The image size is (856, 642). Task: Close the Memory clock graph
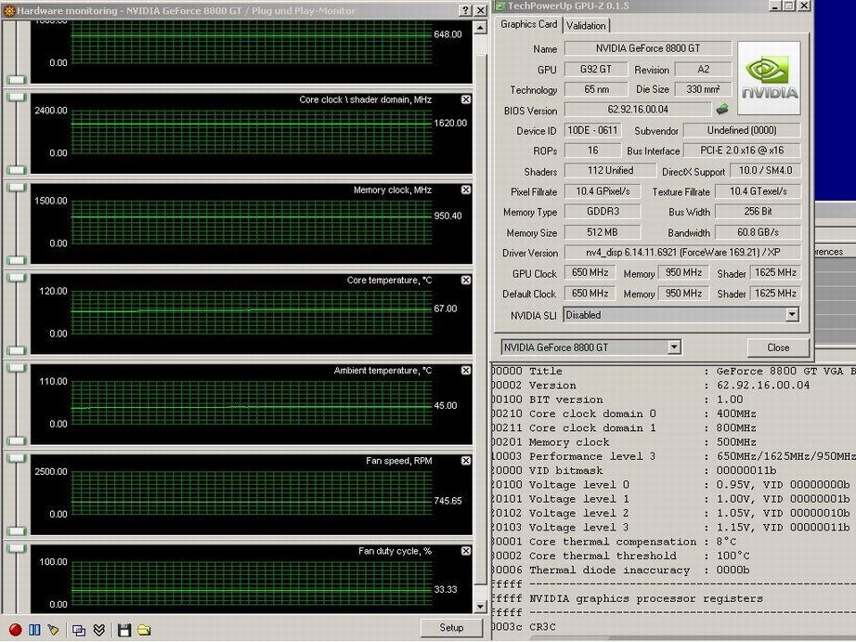pos(466,190)
